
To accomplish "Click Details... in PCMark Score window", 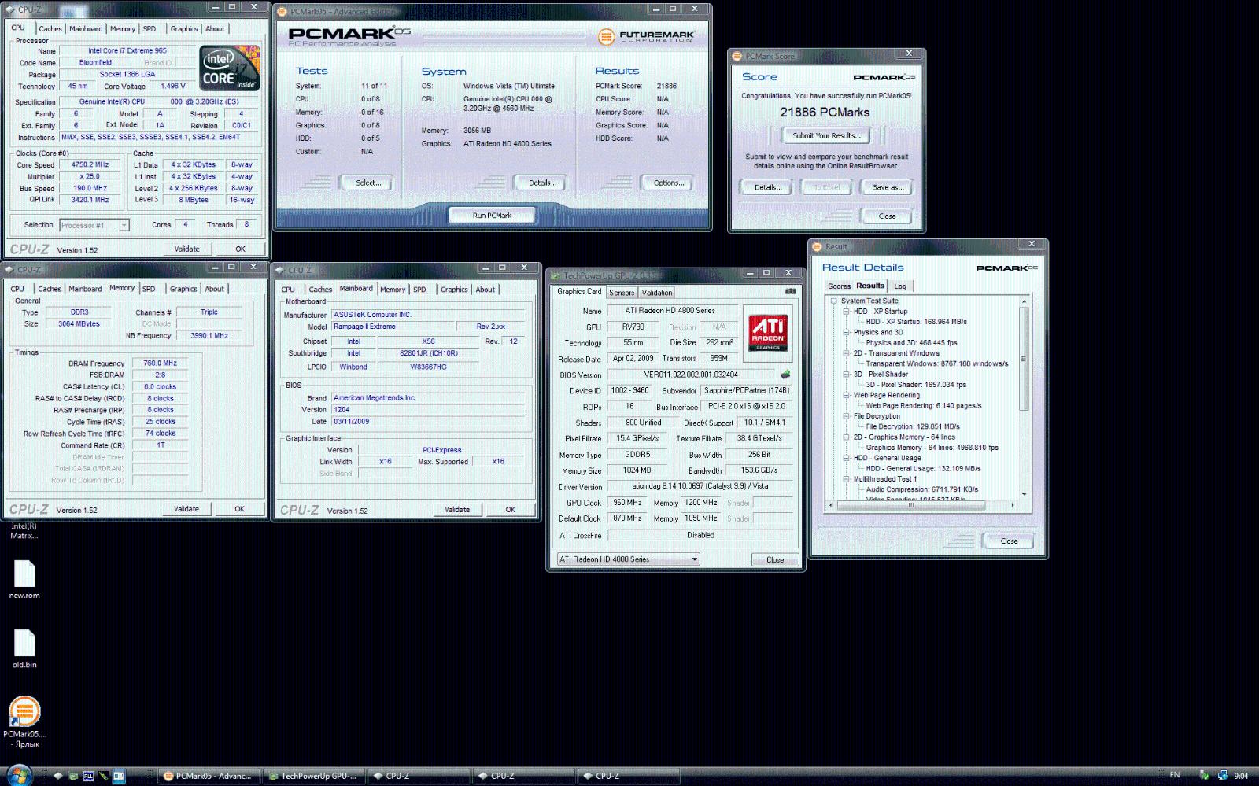I will [x=768, y=187].
